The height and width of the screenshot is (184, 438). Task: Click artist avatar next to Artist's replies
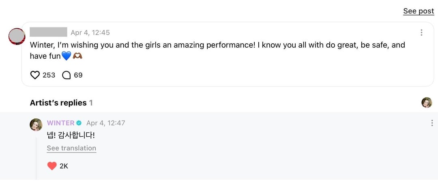click(x=427, y=103)
